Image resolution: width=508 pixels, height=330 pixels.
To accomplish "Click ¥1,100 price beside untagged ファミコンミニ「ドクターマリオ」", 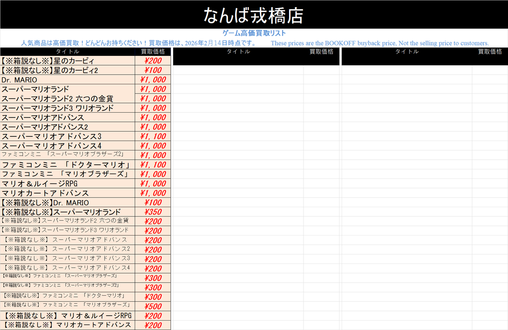I will (153, 165).
